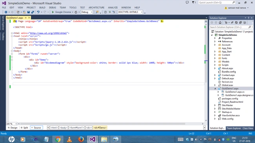Click the Pending Changes Filter icon in Solution Explorer

(226, 23)
